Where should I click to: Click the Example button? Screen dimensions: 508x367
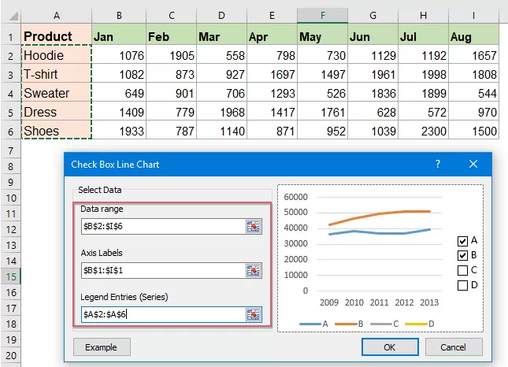(x=102, y=347)
